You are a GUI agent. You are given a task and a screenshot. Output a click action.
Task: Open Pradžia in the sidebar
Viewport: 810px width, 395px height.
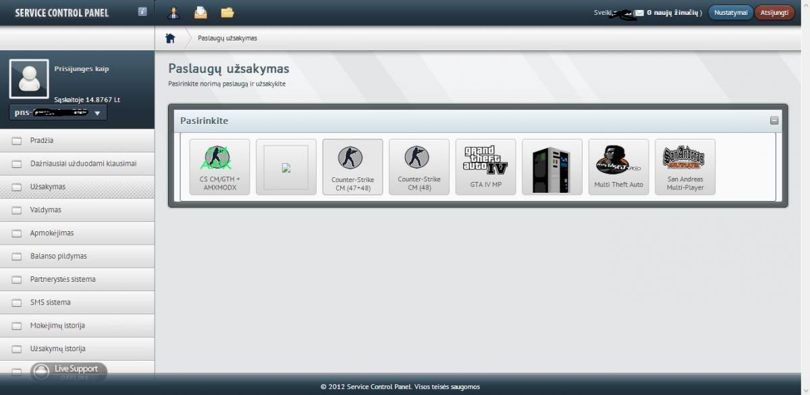coord(78,140)
